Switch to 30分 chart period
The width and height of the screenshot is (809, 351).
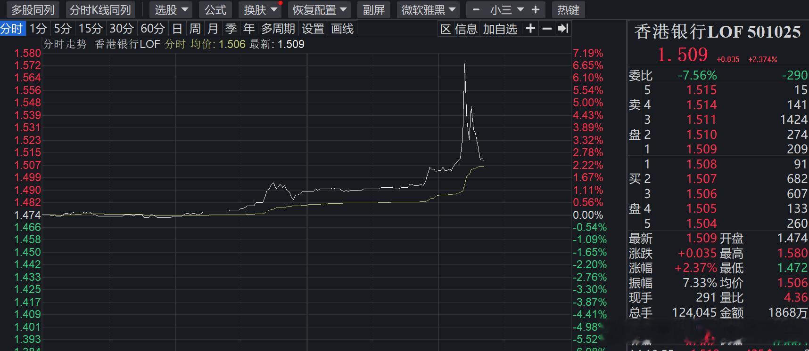click(x=122, y=29)
